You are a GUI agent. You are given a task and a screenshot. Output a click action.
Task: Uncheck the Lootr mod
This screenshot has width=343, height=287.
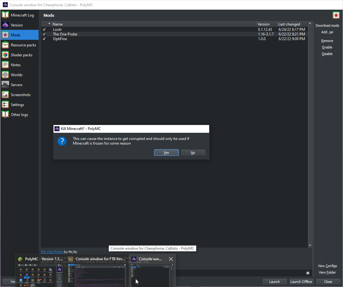44,29
